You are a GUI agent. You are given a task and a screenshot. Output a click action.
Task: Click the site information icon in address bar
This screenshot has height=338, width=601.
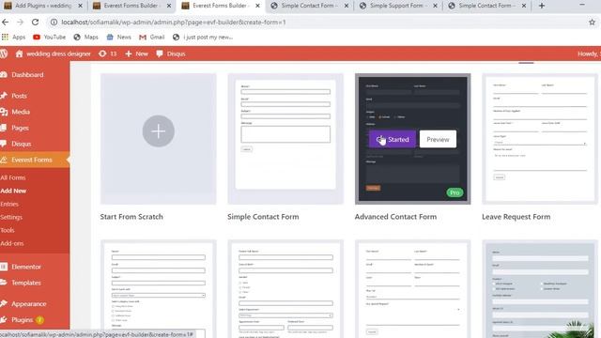point(54,23)
